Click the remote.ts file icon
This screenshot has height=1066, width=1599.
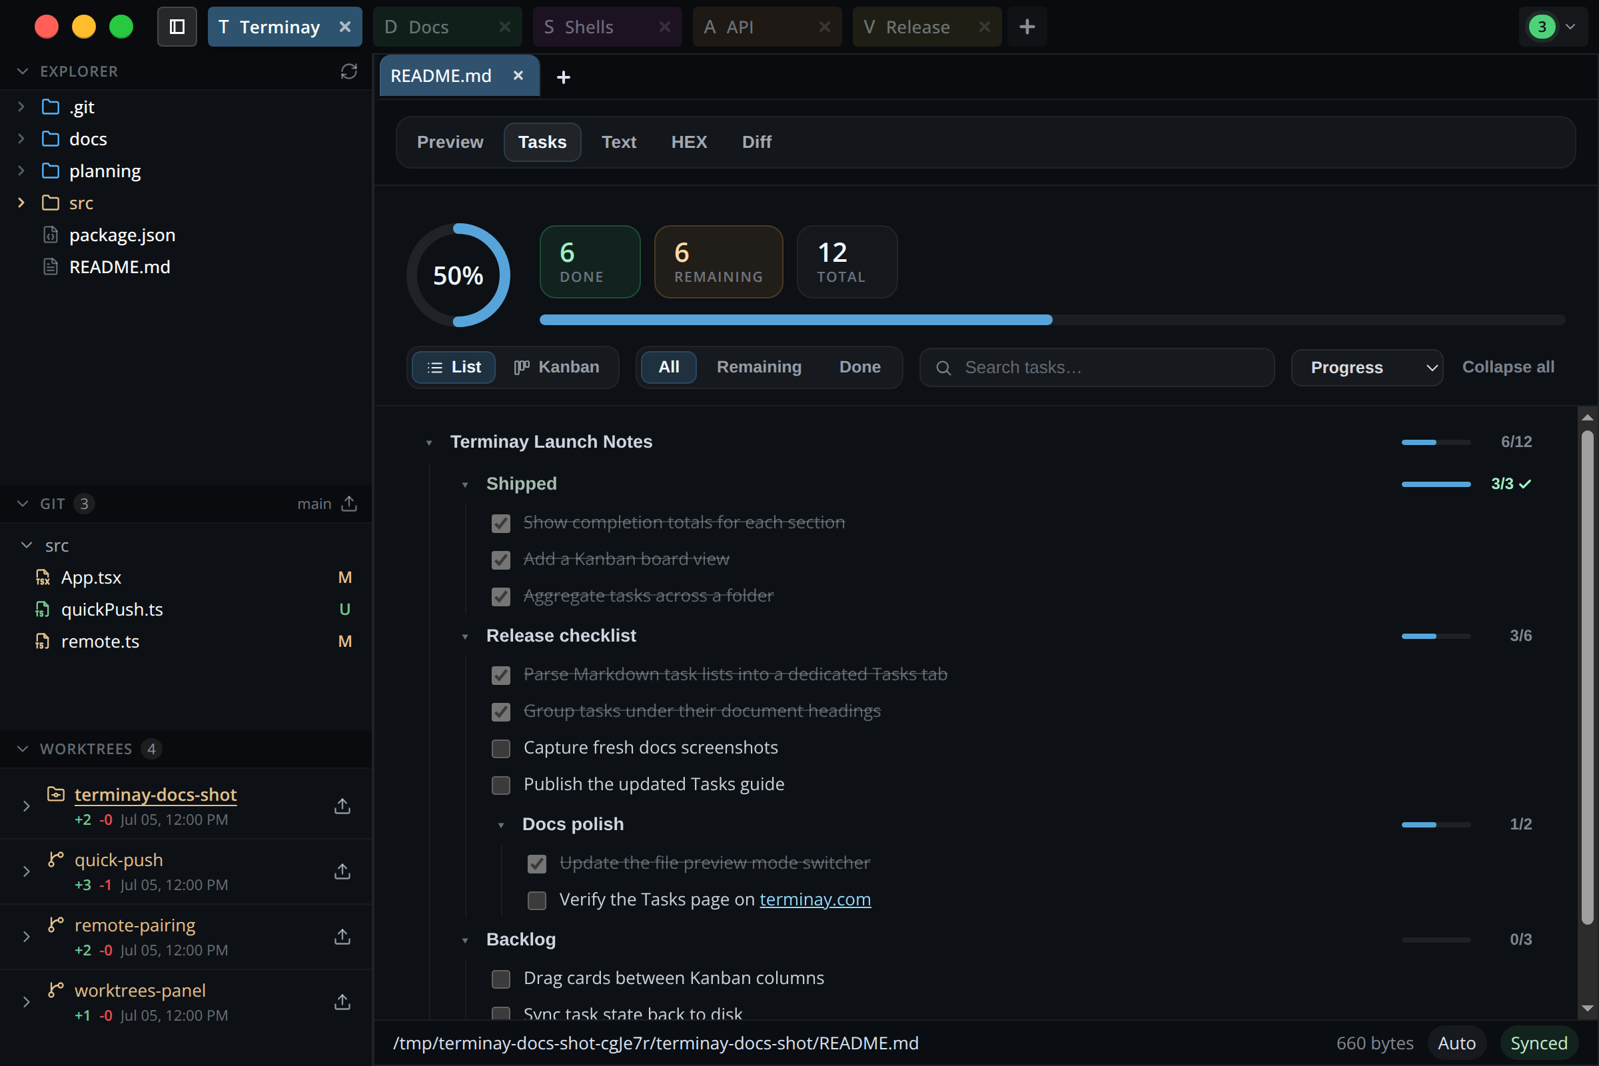(42, 641)
